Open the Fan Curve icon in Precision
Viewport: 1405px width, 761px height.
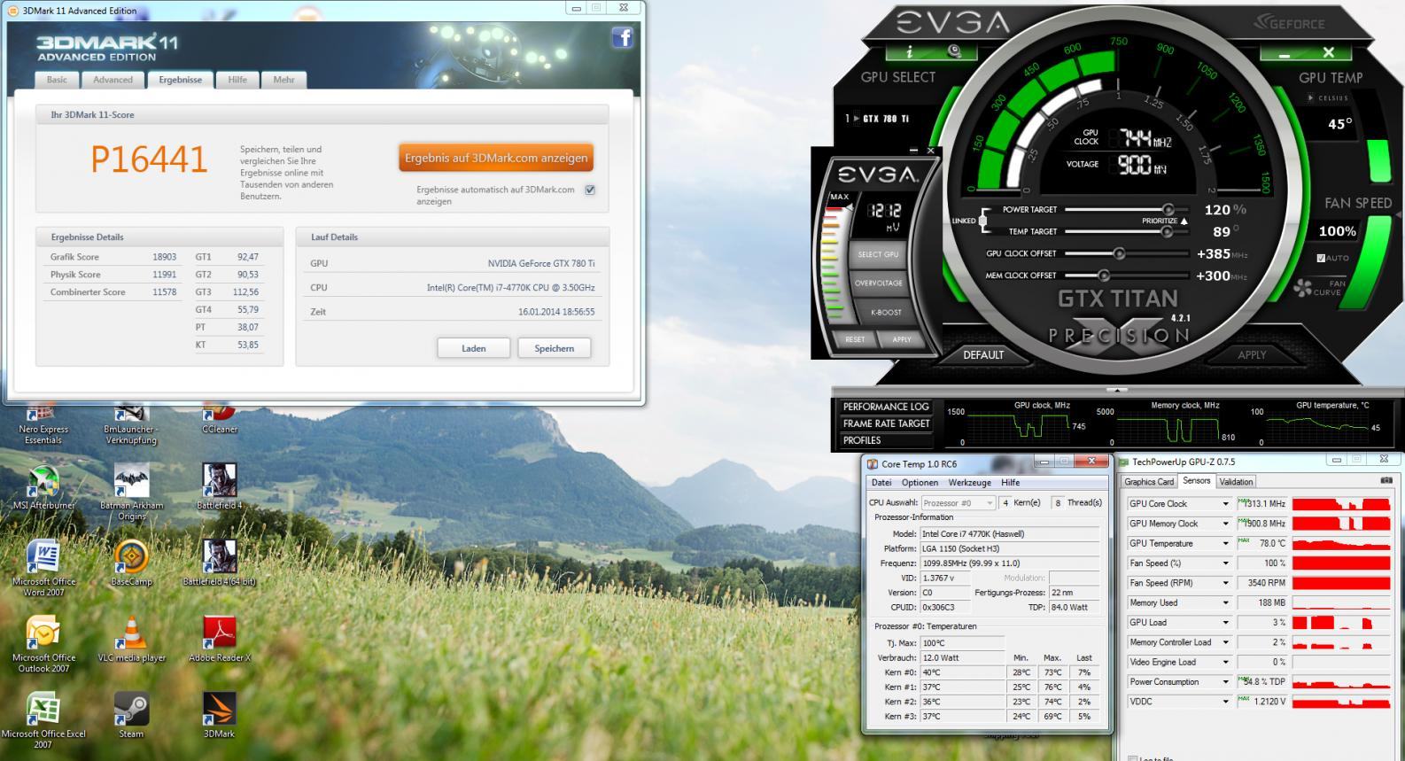(x=1303, y=288)
